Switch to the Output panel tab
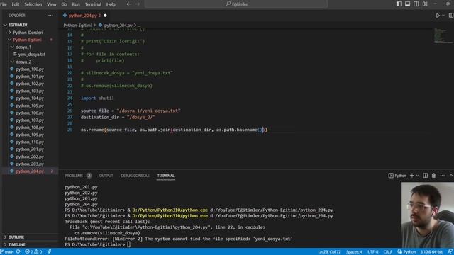The width and height of the screenshot is (454, 255). 106,176
